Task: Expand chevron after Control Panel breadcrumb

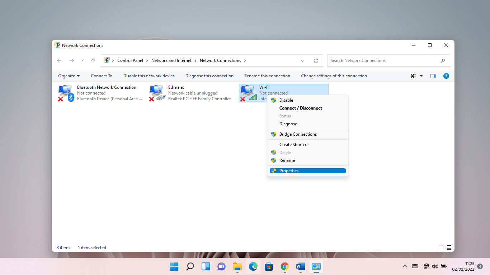Action: pos(147,61)
